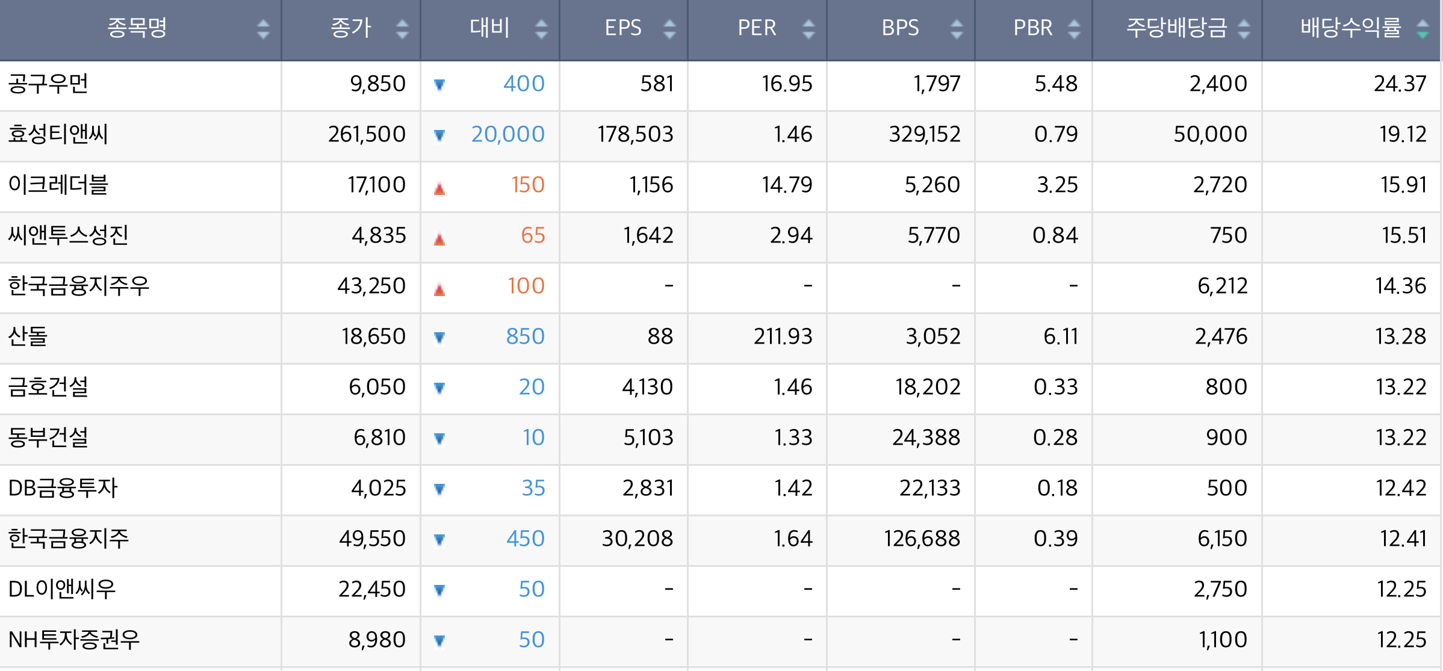Click the down arrow in 금호건설 row
The height and width of the screenshot is (671, 1443).
tap(439, 388)
